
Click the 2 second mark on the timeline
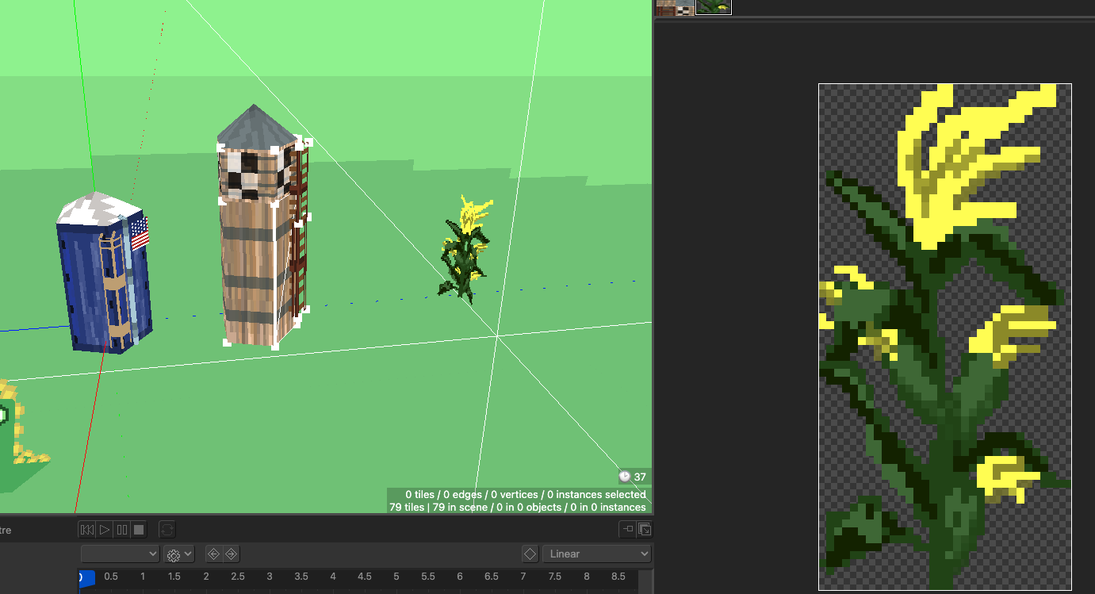click(x=206, y=577)
